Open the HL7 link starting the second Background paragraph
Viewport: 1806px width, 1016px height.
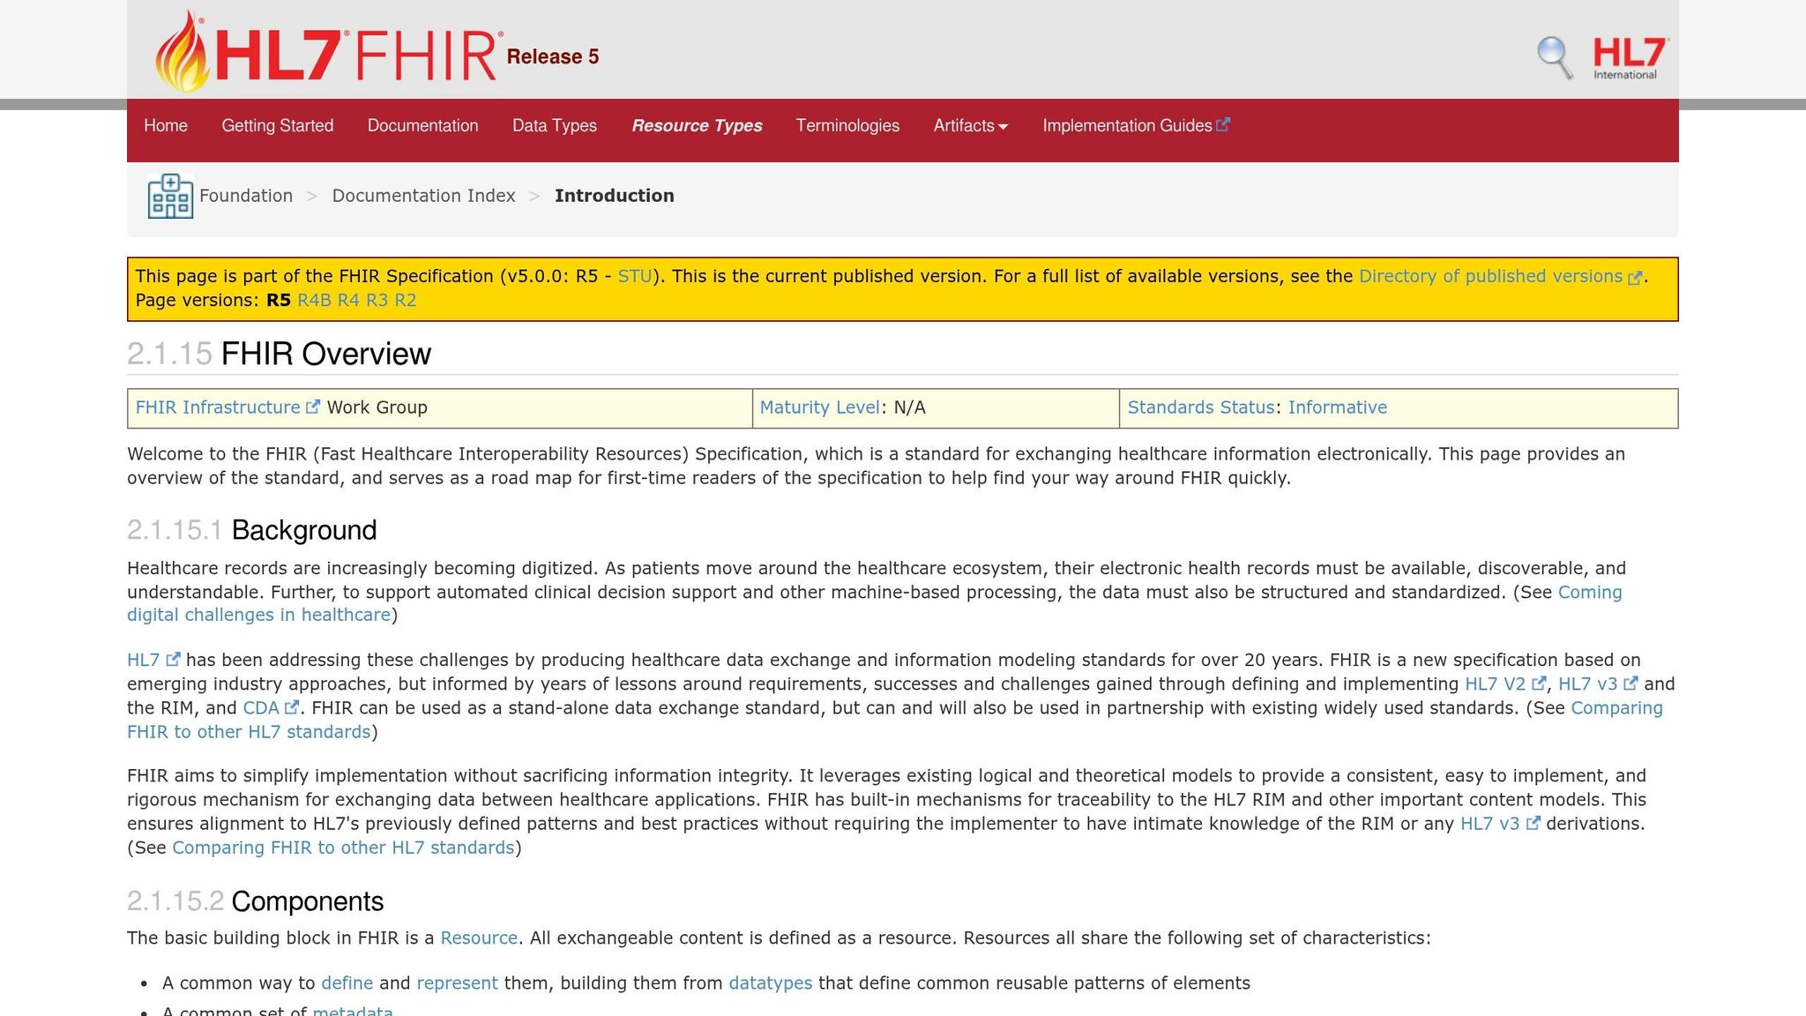point(143,660)
